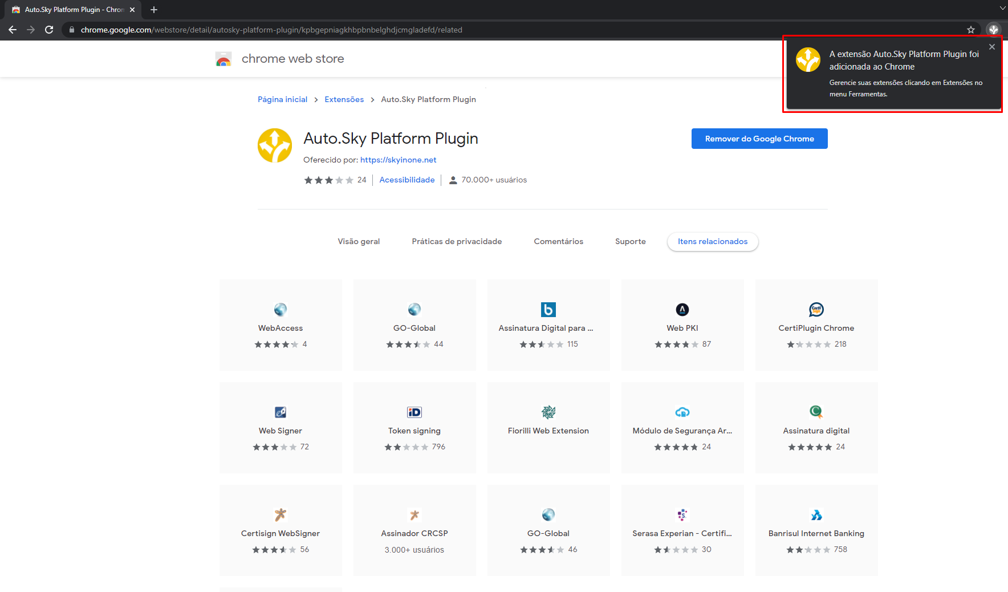Open Fiorilli Web Extension icon

tap(548, 412)
